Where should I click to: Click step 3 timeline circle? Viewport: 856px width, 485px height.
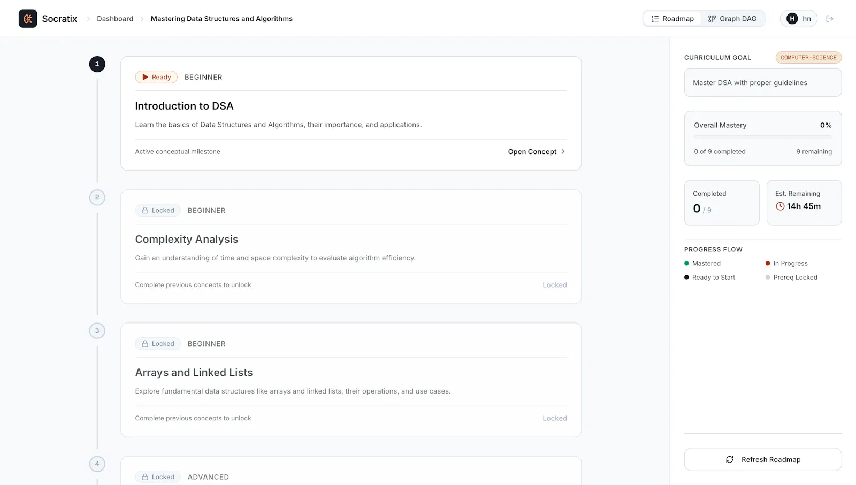pos(97,330)
